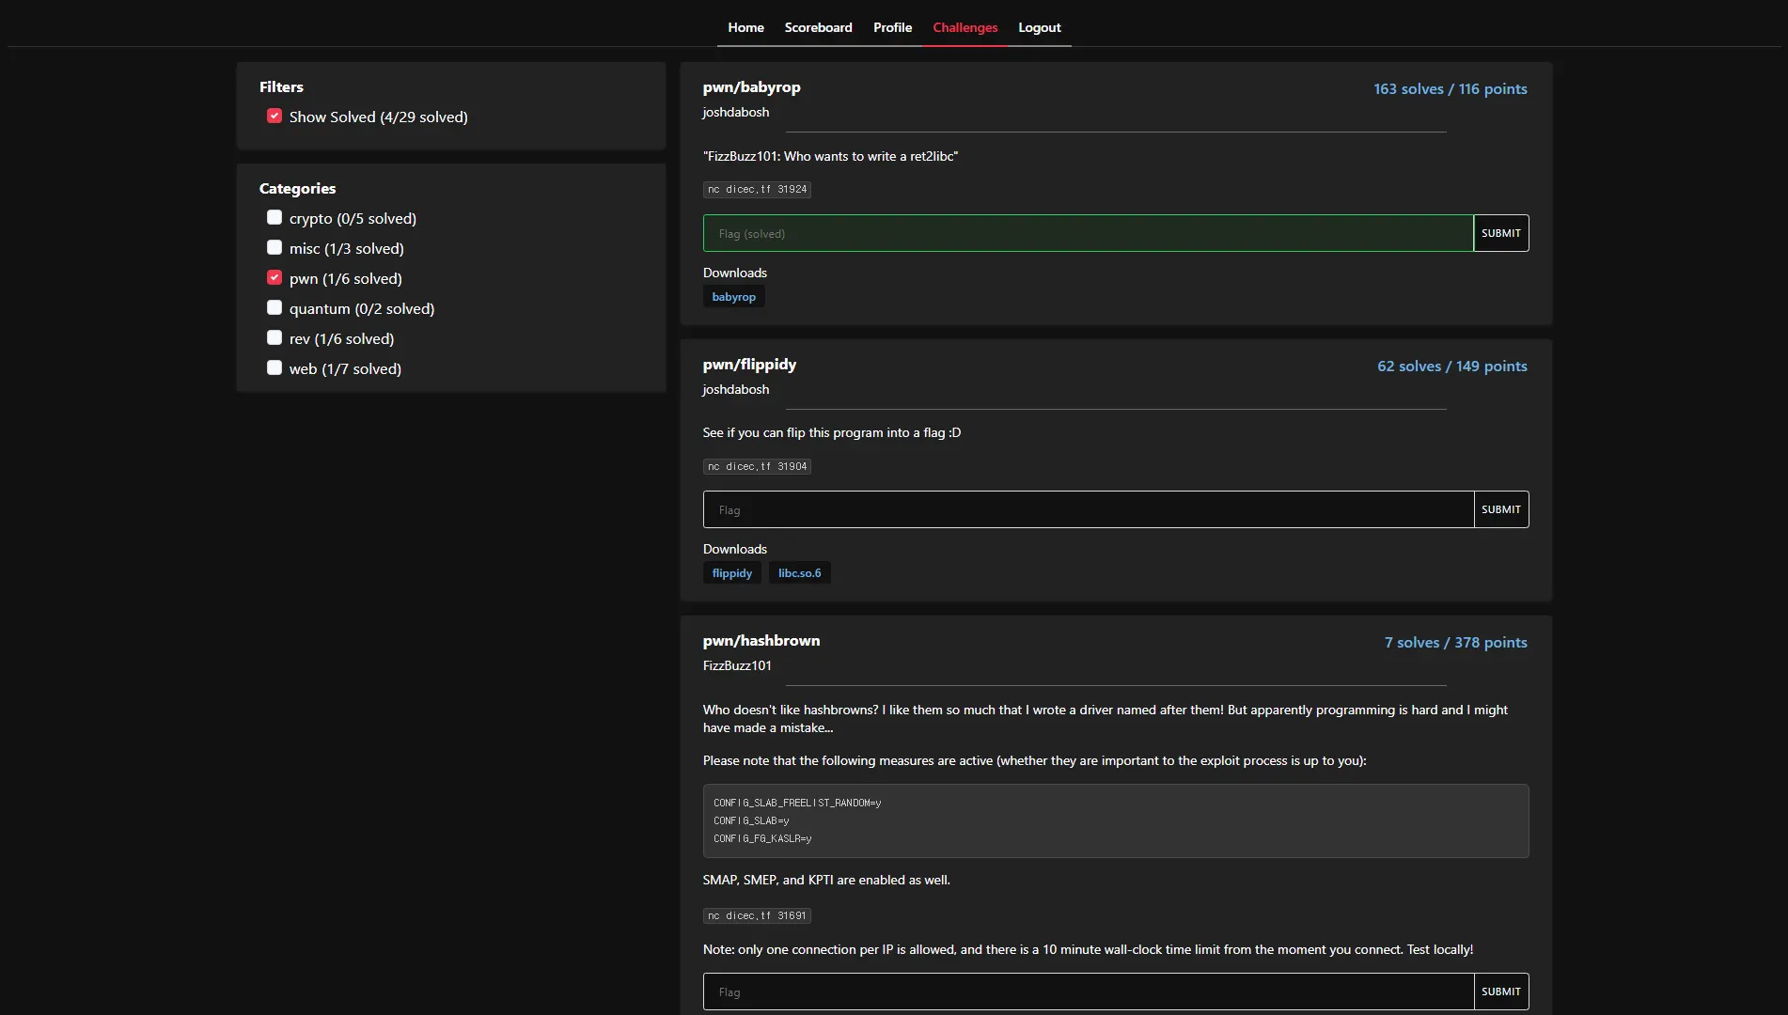The height and width of the screenshot is (1015, 1788).
Task: Enable the crypto category filter
Action: click(x=274, y=217)
